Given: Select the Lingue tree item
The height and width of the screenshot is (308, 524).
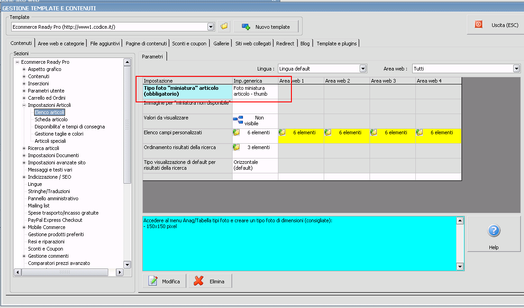Looking at the screenshot, I should point(35,184).
